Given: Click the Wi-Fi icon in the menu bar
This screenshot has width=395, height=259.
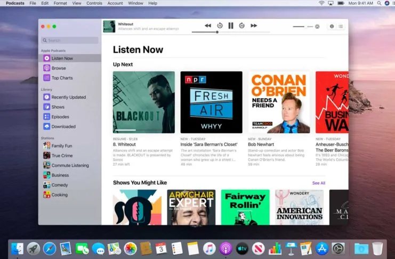Looking at the screenshot, I should [321, 3].
